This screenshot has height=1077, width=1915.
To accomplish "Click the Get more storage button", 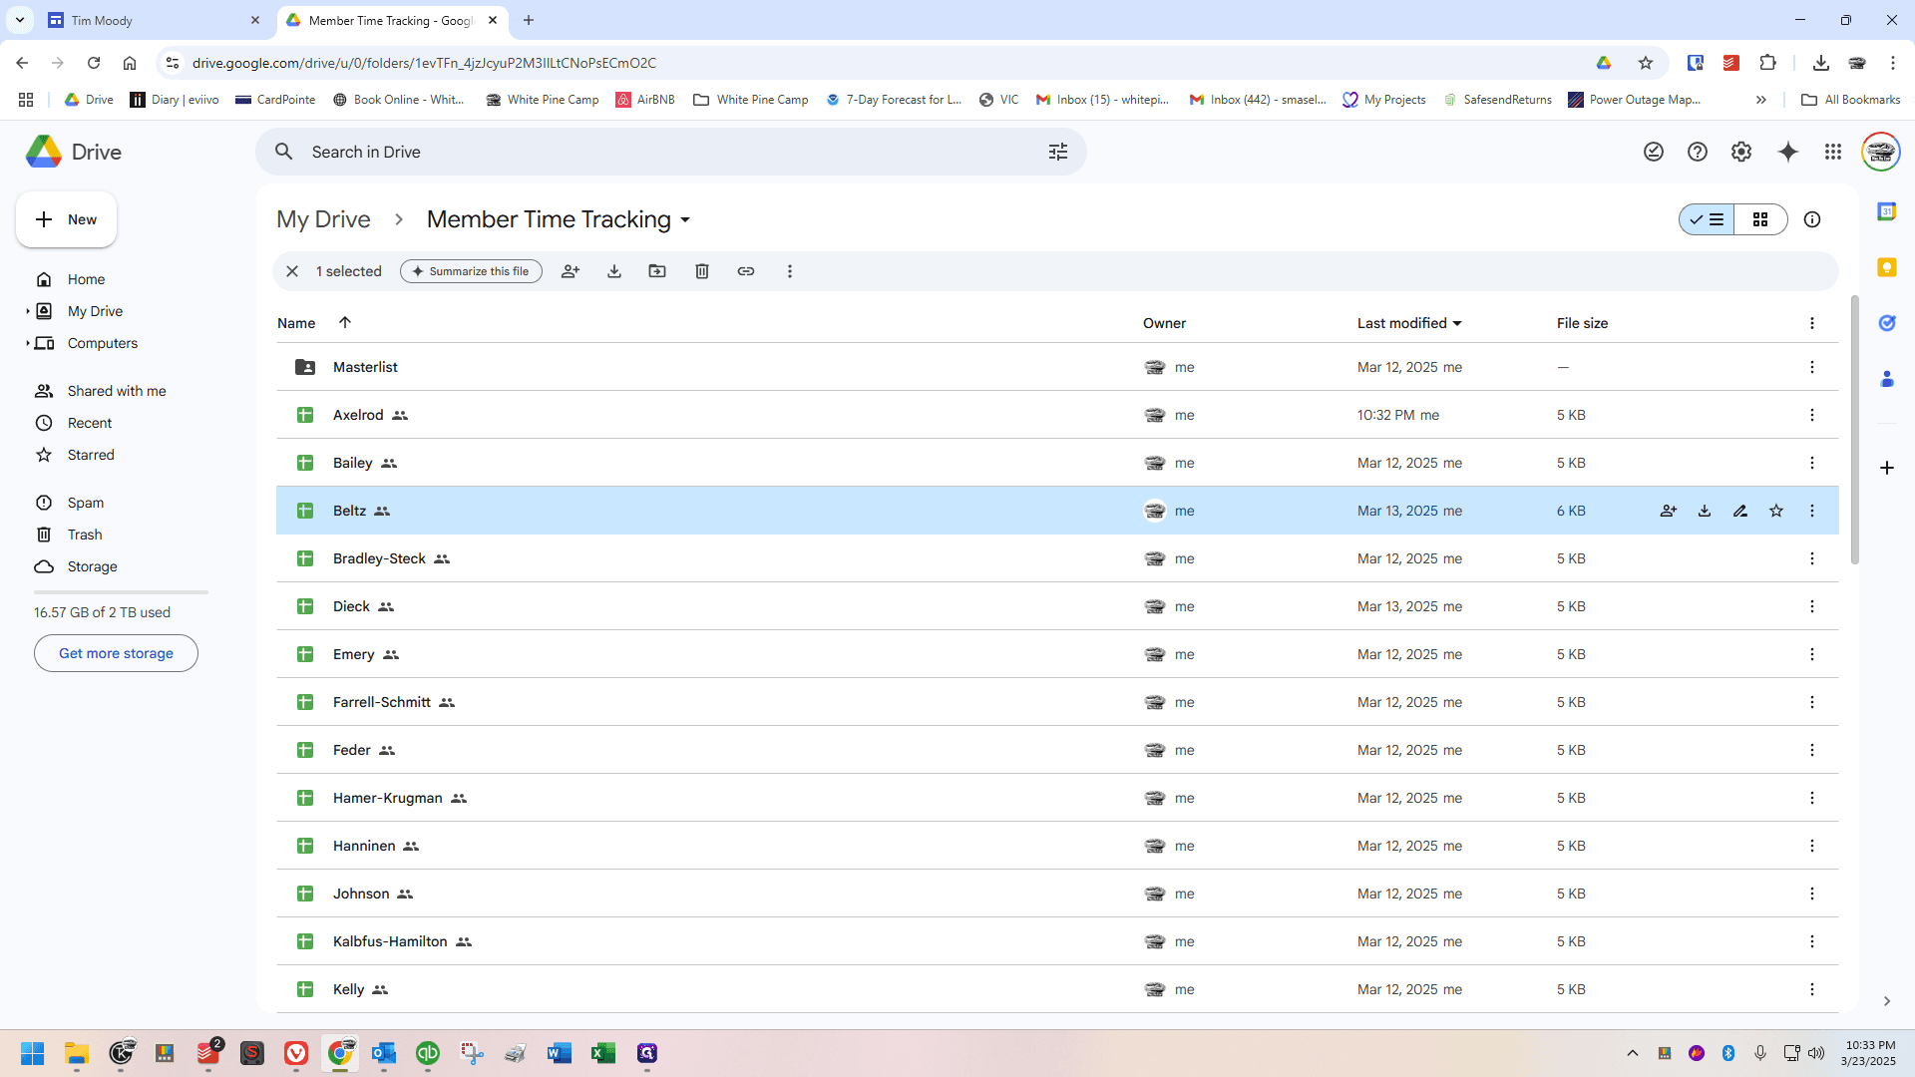I will point(116,653).
